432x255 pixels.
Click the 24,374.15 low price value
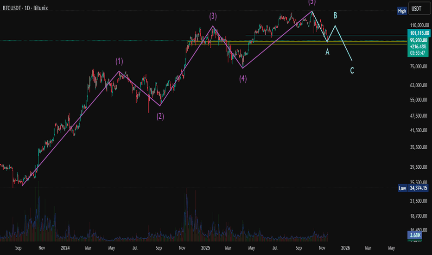coord(418,188)
